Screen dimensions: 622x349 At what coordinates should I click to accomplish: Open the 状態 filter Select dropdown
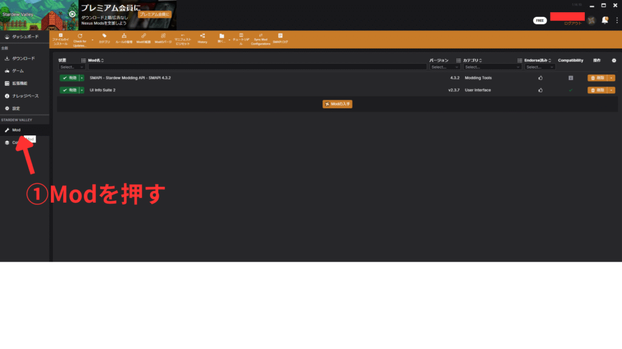(72, 67)
